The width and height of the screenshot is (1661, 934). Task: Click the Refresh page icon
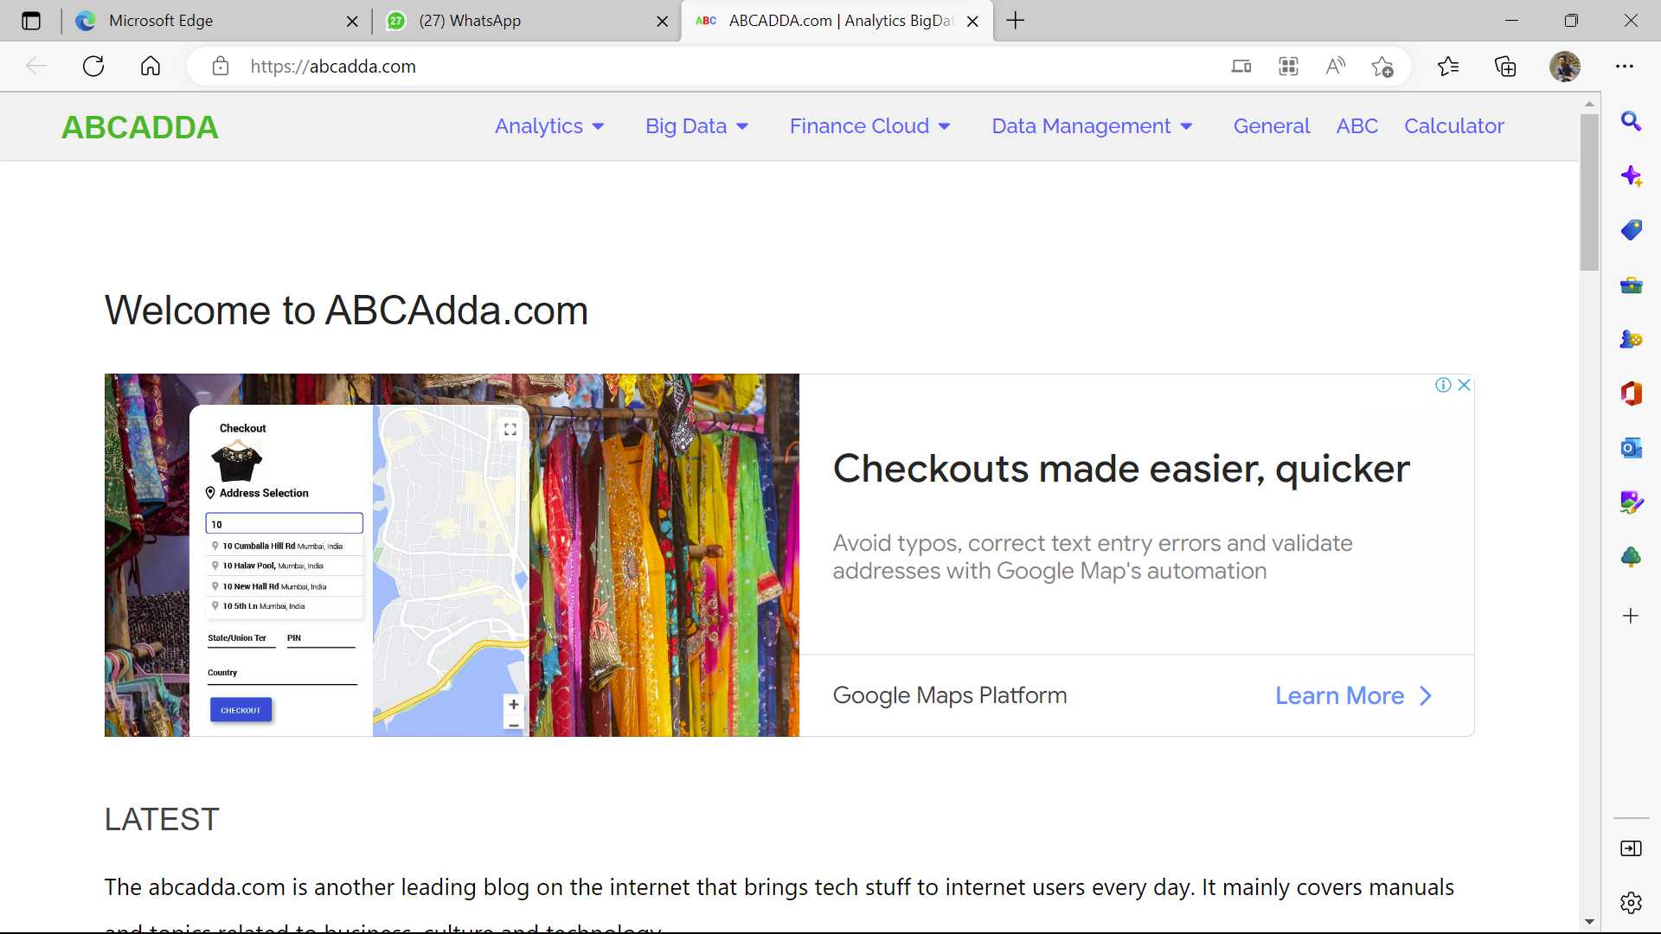pyautogui.click(x=93, y=66)
